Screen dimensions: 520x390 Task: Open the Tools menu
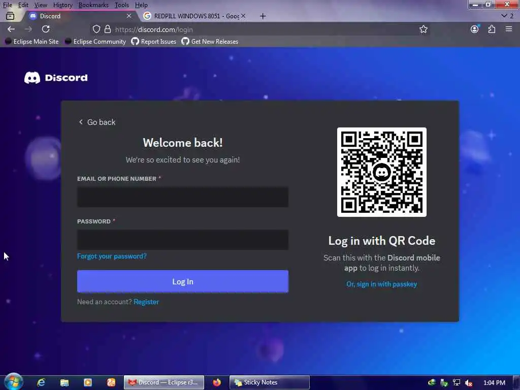pyautogui.click(x=122, y=5)
